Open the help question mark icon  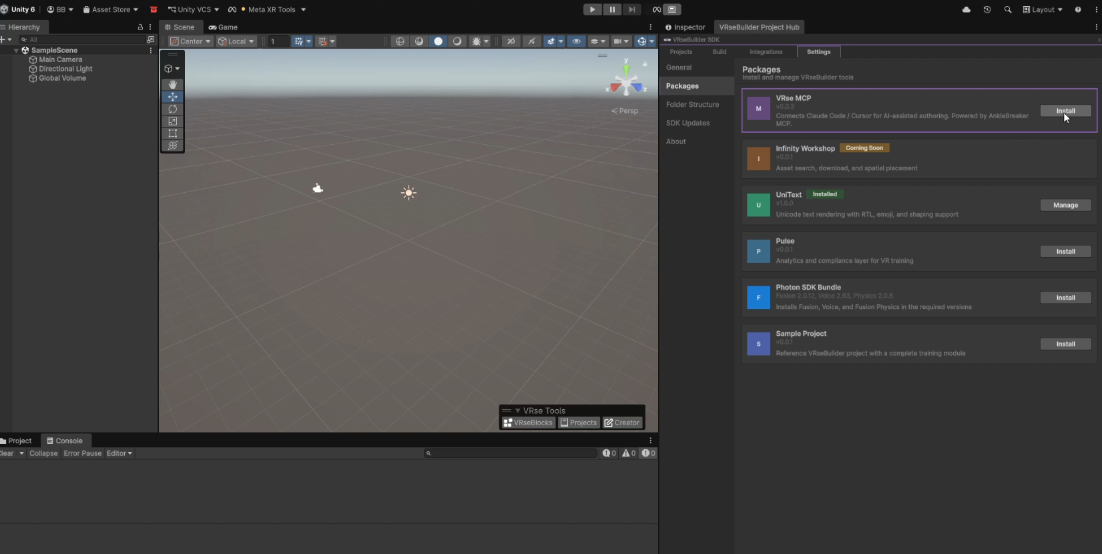tap(1078, 9)
